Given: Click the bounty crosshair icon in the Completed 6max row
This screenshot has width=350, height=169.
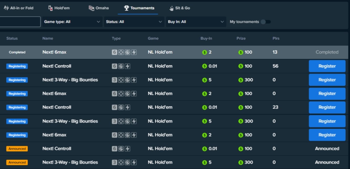Looking at the screenshot, I should (121, 52).
